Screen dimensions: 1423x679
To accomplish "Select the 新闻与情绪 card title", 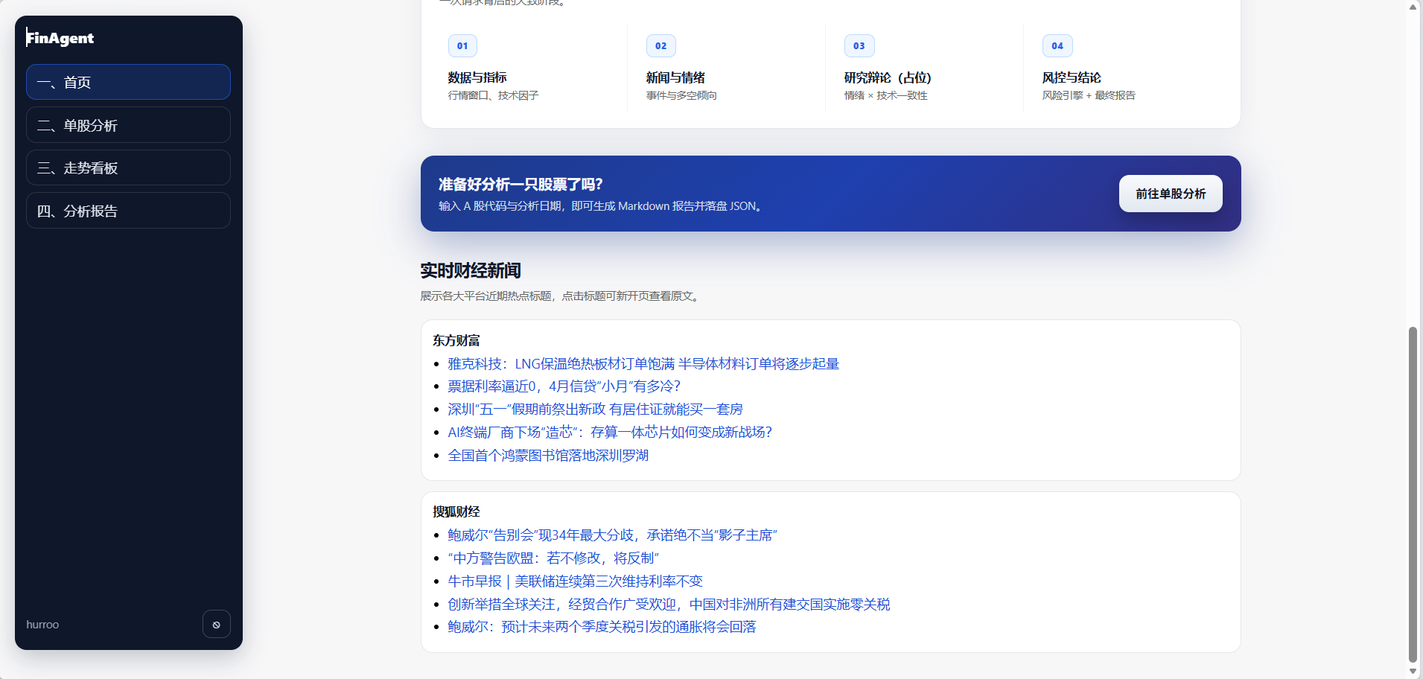I will (675, 77).
